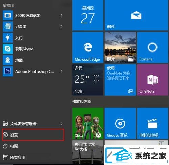Click the 记事本 notepad icon

click(x=8, y=26)
